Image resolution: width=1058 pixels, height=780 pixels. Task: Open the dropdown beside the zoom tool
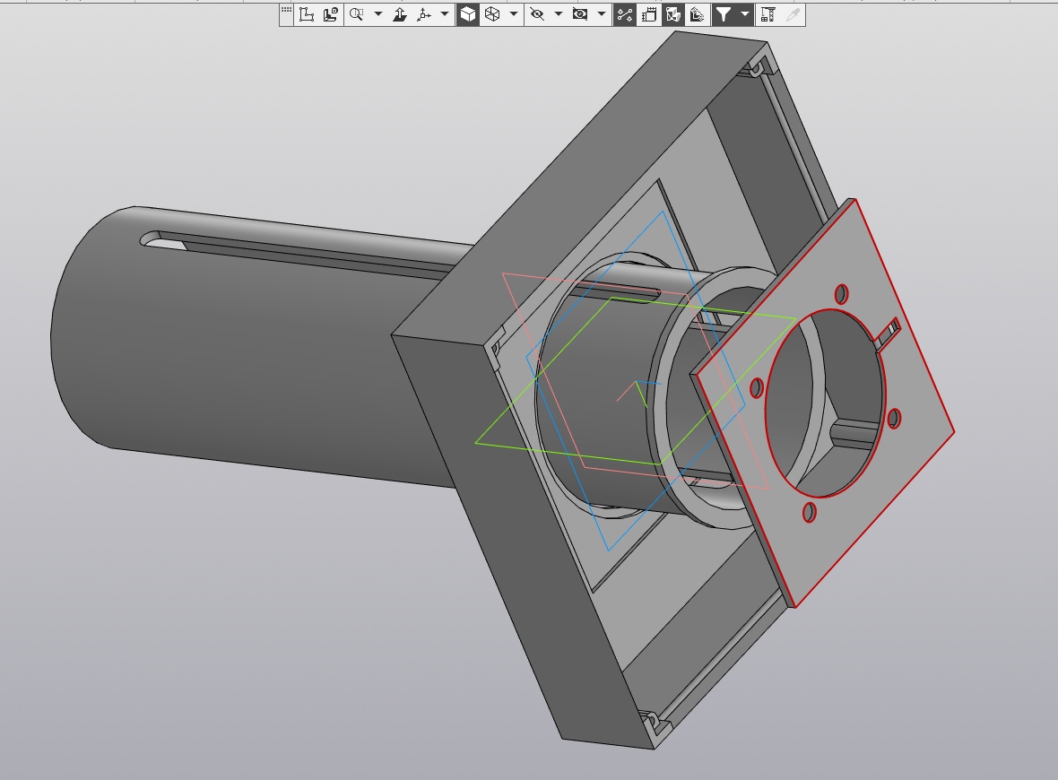378,14
